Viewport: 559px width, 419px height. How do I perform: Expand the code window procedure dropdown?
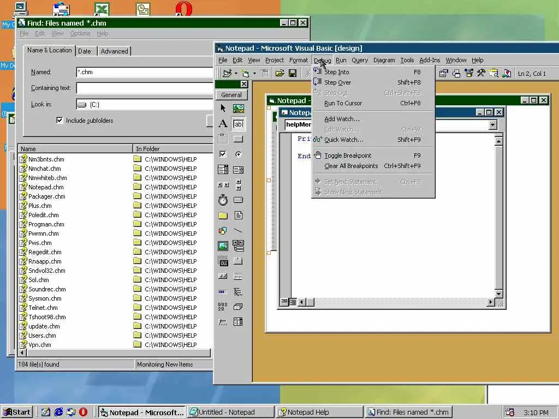[x=493, y=125]
